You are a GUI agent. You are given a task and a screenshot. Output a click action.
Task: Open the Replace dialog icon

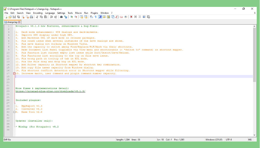point(66,17)
